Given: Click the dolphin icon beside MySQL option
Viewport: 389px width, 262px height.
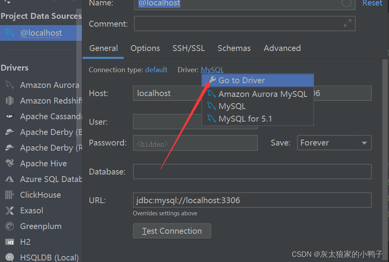Looking at the screenshot, I should (x=211, y=106).
